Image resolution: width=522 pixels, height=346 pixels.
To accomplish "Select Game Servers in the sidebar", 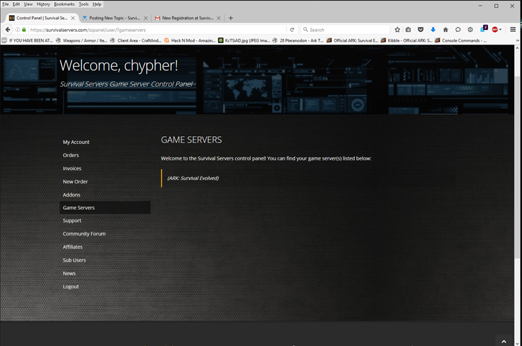I will [x=105, y=208].
